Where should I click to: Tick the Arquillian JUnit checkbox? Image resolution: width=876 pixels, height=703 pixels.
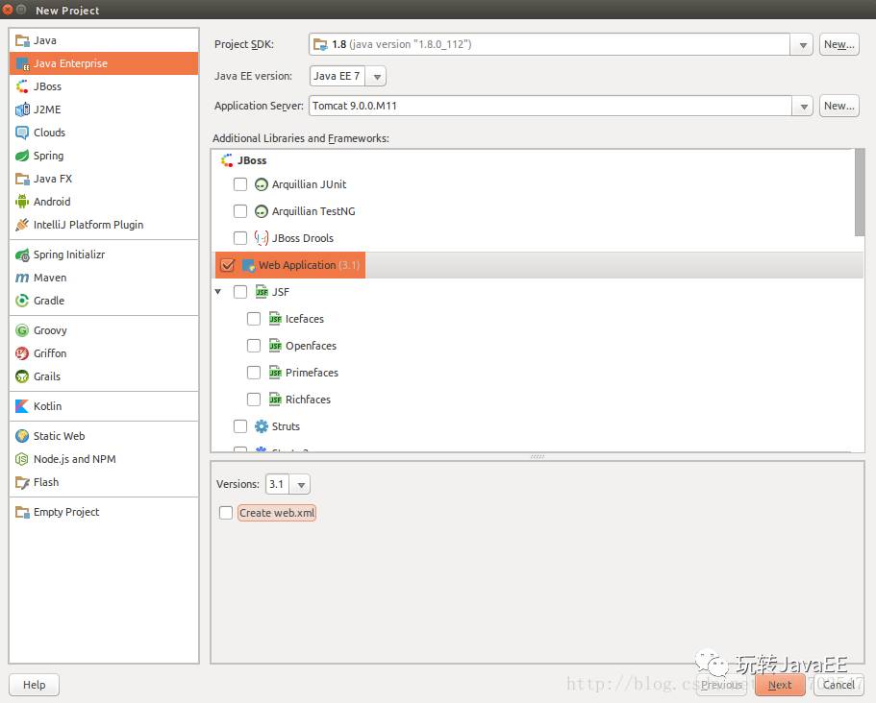240,184
